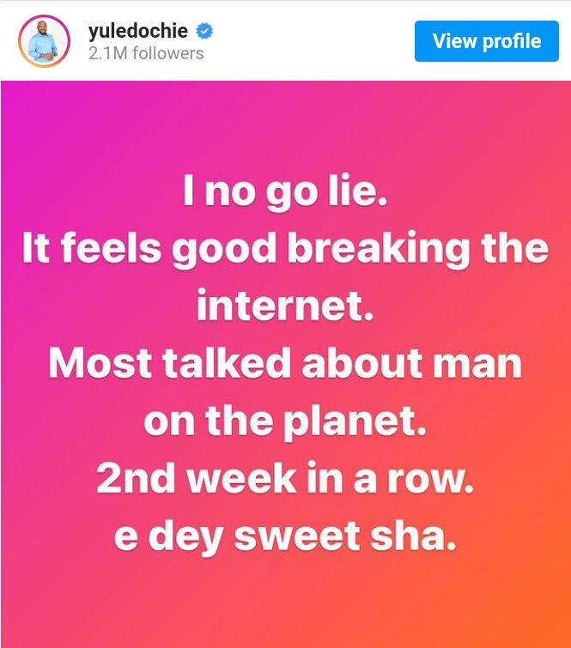Click the word "breaking" in the post

point(379,251)
